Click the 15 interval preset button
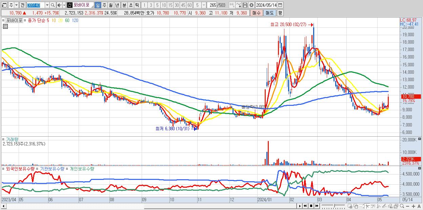Image resolution: width=423 pixels, height=210 pixels. pyautogui.click(x=170, y=5)
